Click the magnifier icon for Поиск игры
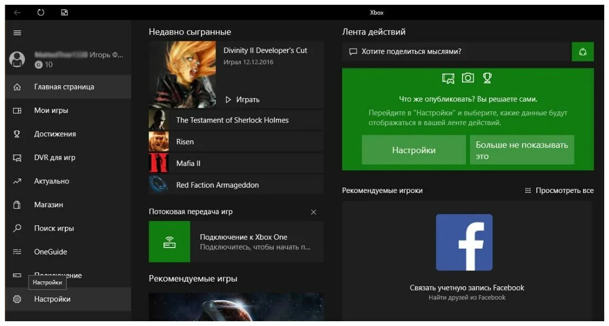This screenshot has width=609, height=326. (x=17, y=228)
